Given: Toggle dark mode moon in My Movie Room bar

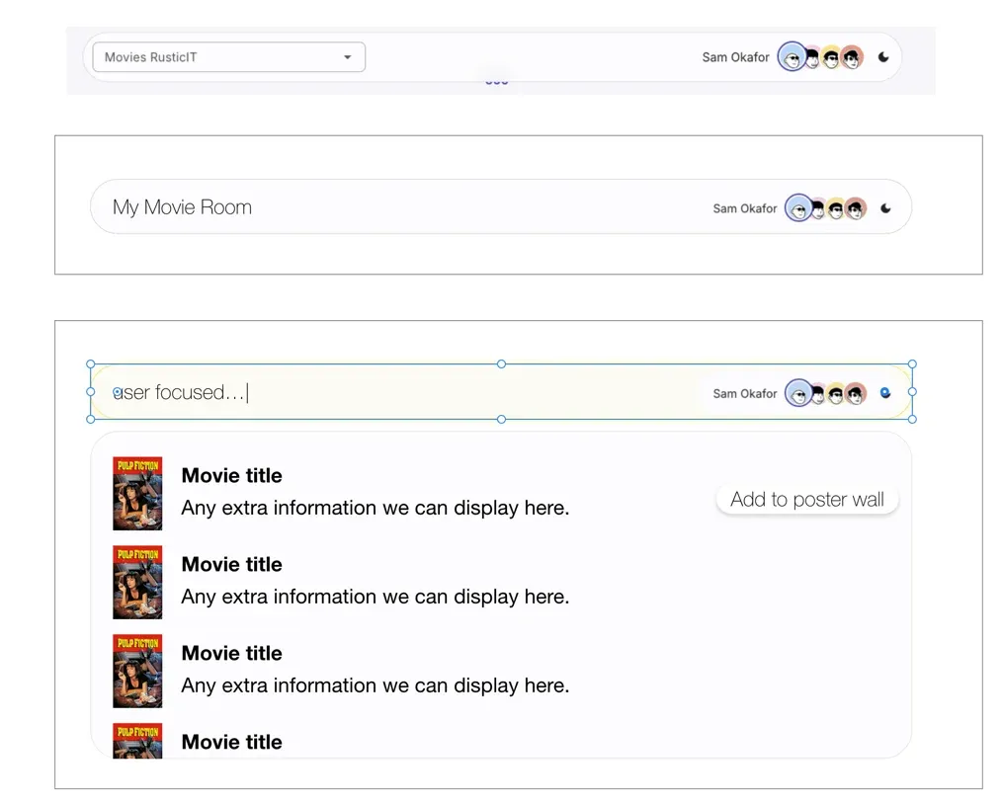Looking at the screenshot, I should pos(885,208).
